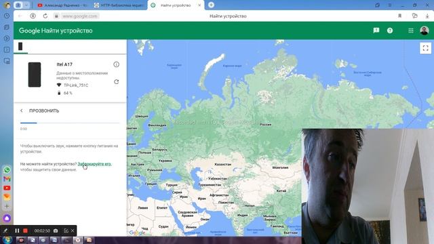
Task: Open history clock in browser sidebar
Action: 7,16
